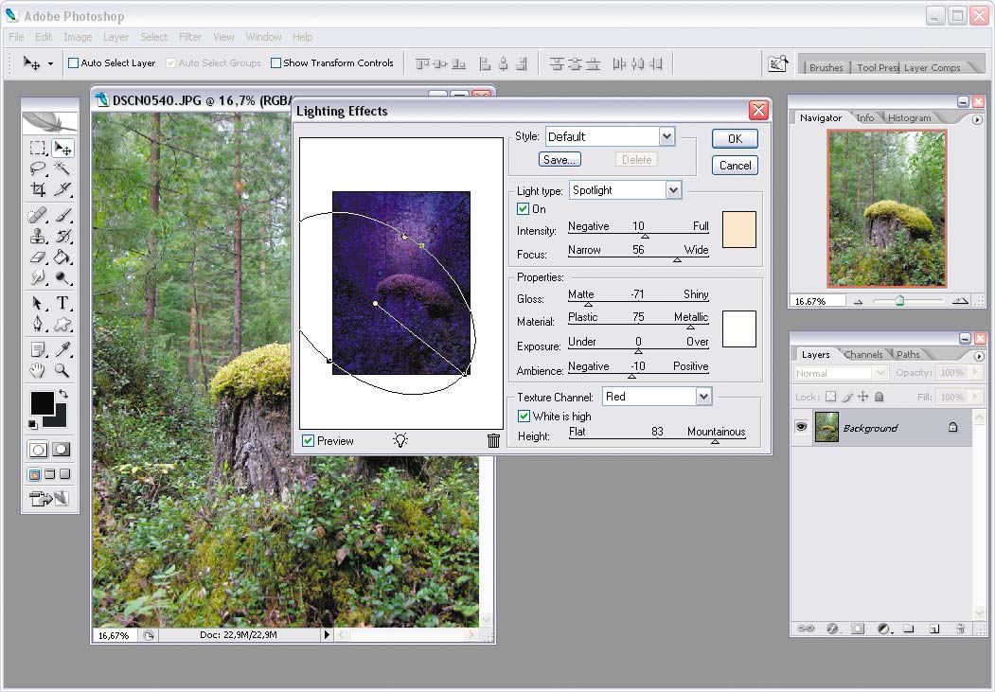Screen dimensions: 995x692
Task: Click the Save... style button
Action: [560, 160]
